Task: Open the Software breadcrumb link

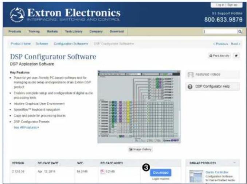Action: point(42,44)
